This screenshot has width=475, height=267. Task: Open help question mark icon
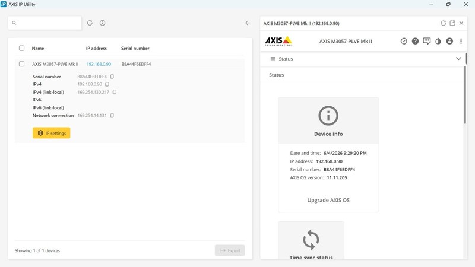[415, 41]
